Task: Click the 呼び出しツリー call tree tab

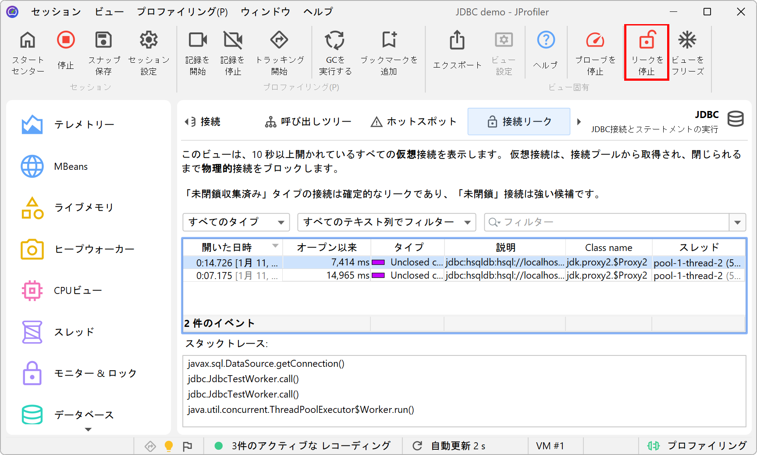Action: tap(308, 122)
